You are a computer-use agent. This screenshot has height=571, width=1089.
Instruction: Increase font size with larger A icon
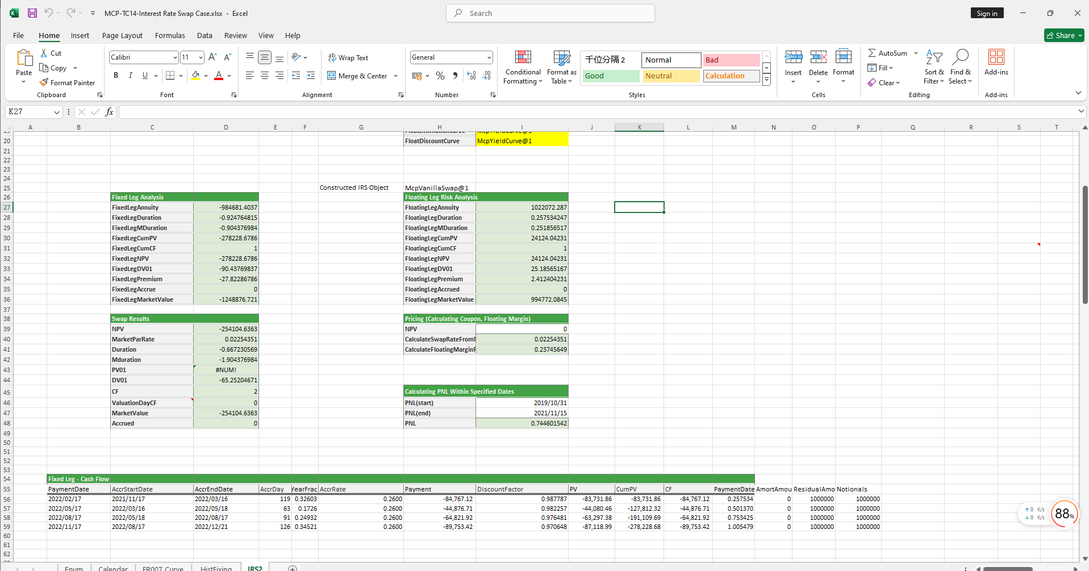coord(212,57)
